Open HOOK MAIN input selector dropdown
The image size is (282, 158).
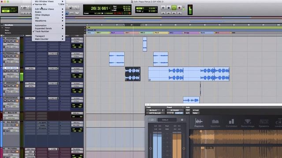point(77,68)
